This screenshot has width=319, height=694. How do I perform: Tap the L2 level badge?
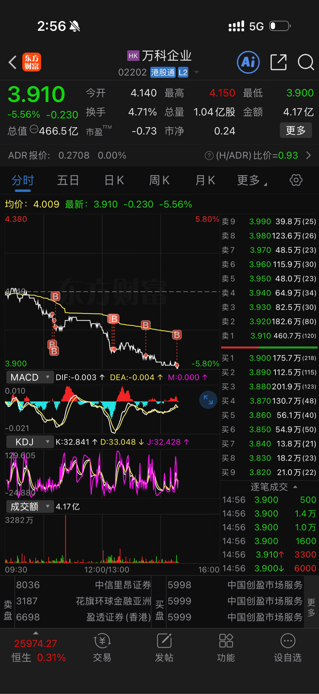pos(183,72)
